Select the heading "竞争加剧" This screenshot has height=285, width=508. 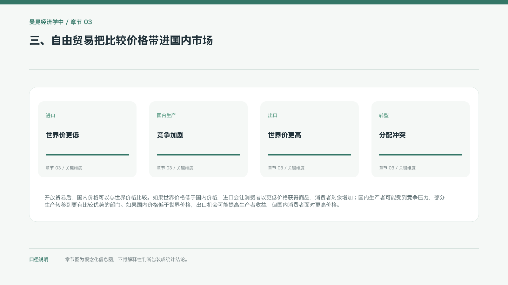[x=170, y=135]
